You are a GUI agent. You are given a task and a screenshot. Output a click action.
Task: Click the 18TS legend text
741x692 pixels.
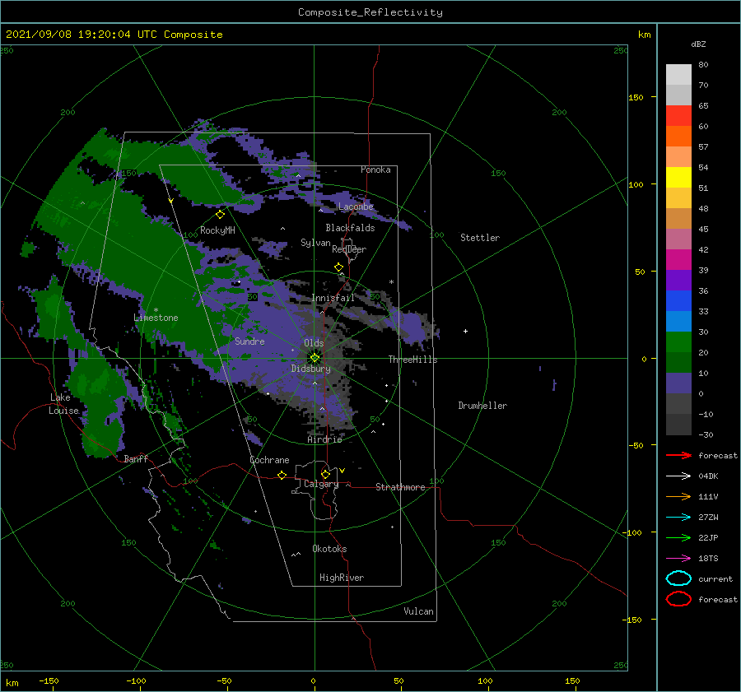708,559
